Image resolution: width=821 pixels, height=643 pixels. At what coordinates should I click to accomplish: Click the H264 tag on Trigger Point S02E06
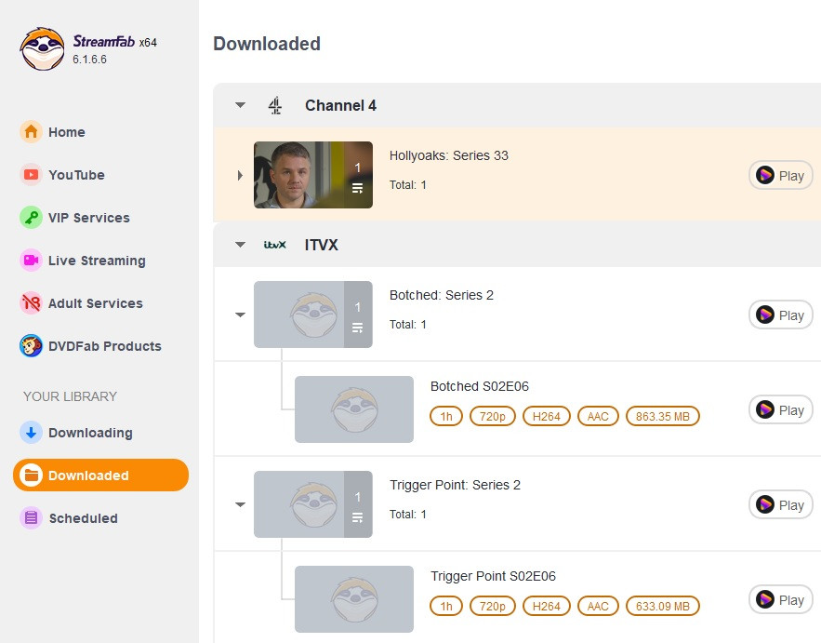point(547,606)
